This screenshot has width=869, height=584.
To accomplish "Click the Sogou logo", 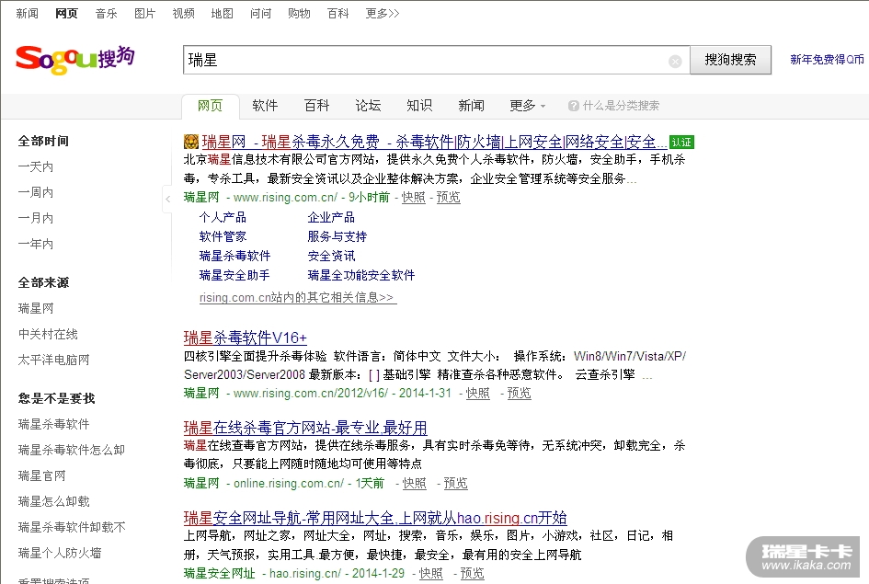I will point(74,59).
